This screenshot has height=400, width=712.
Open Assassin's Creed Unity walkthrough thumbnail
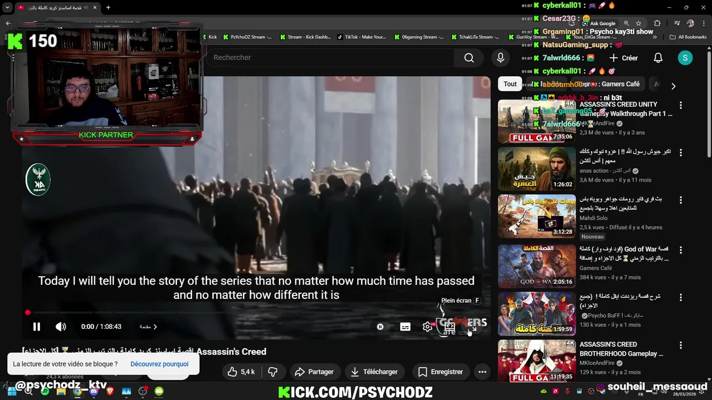coord(537,121)
